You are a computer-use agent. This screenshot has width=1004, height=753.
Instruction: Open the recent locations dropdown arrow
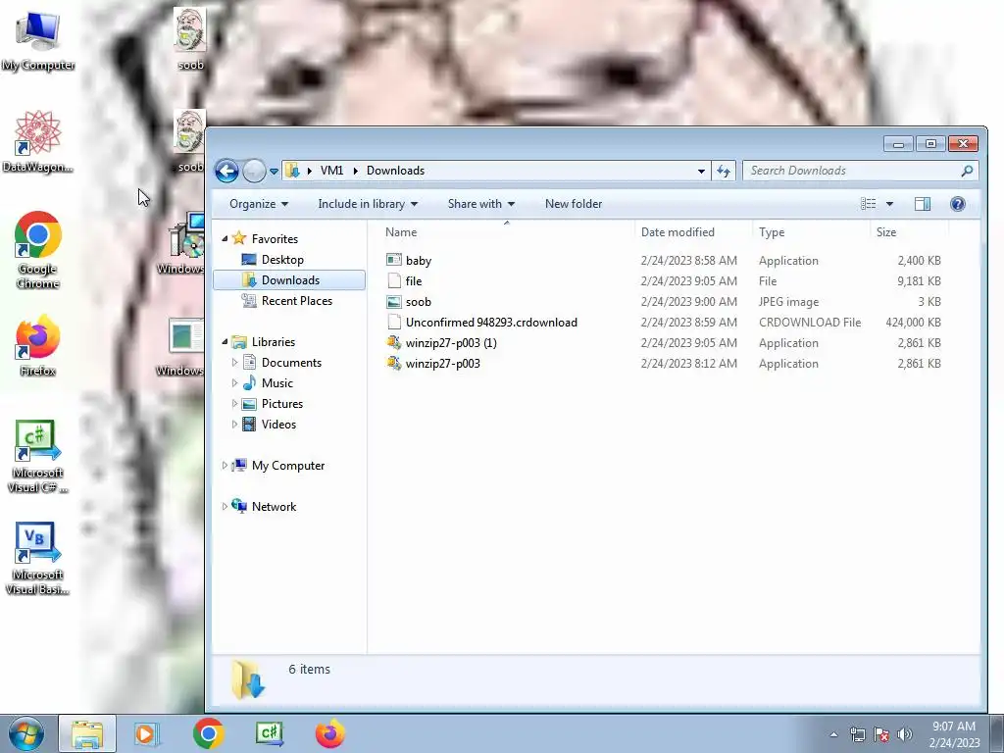click(275, 172)
